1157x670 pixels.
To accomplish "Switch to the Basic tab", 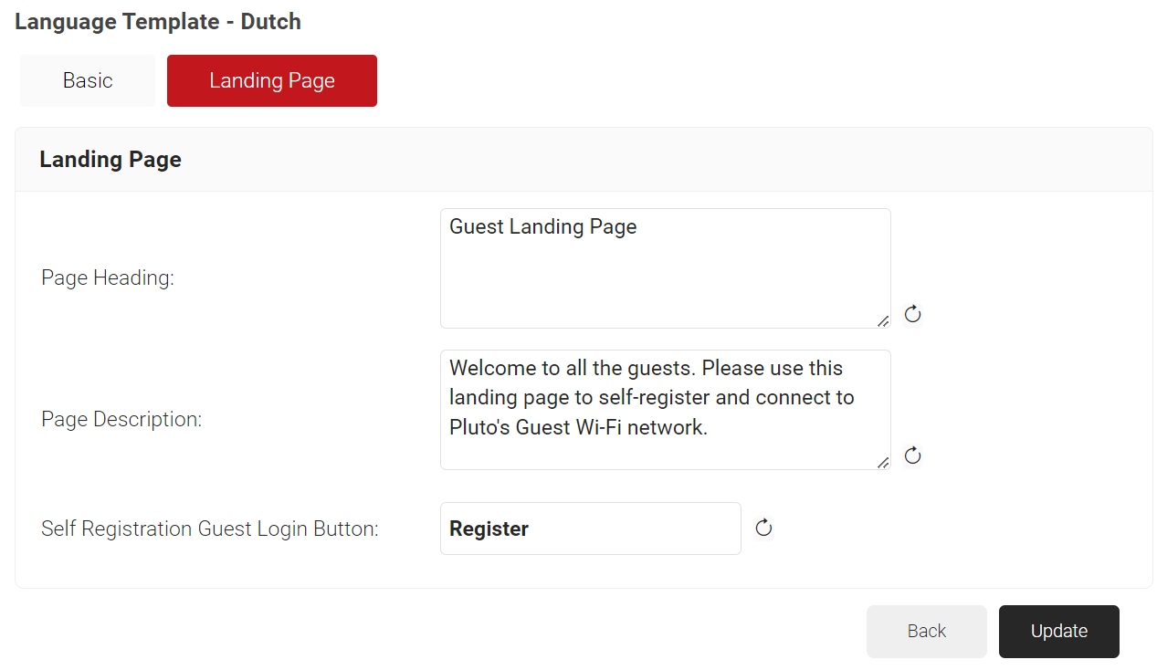I will [x=88, y=81].
